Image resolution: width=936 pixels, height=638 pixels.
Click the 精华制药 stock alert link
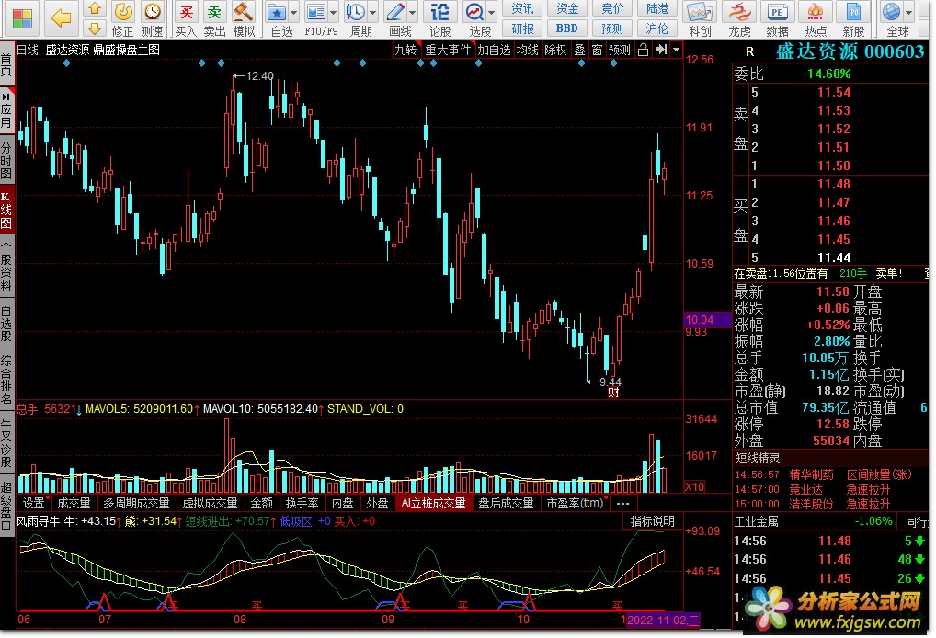[811, 474]
